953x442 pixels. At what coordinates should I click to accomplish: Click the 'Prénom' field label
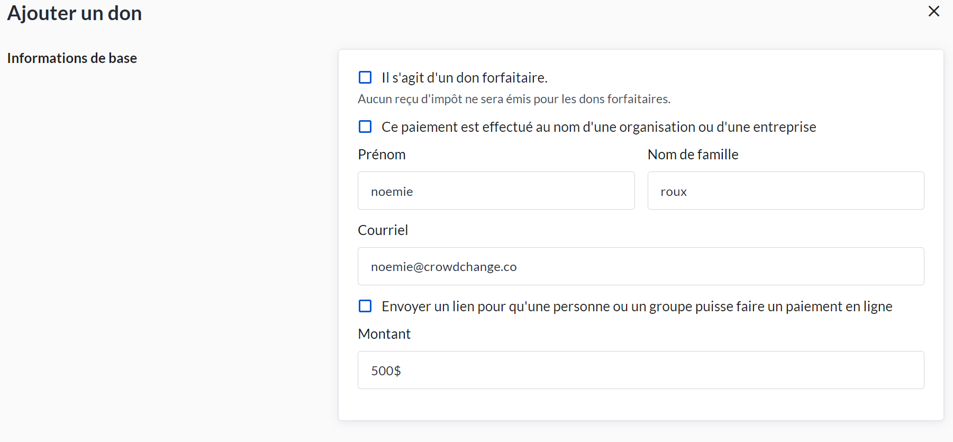pos(382,155)
